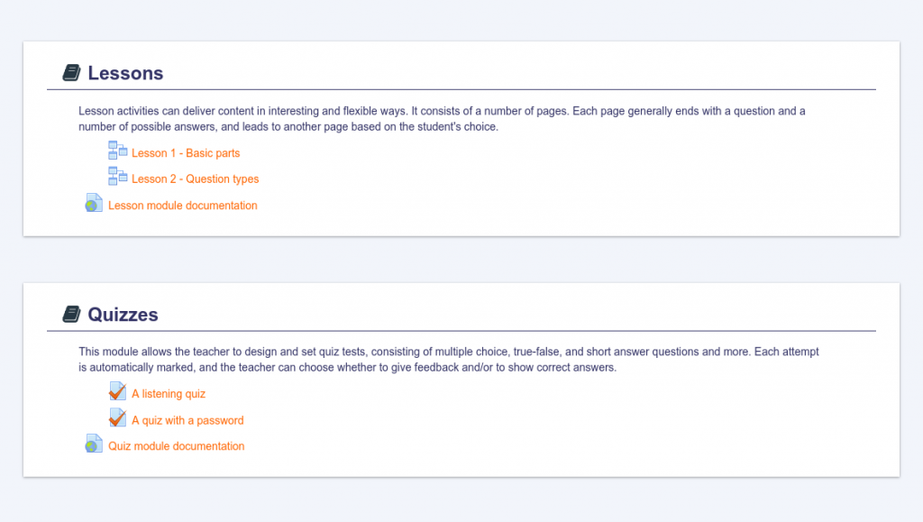The width and height of the screenshot is (923, 522).
Task: Click the Lessons section description paragraph
Action: coord(442,119)
